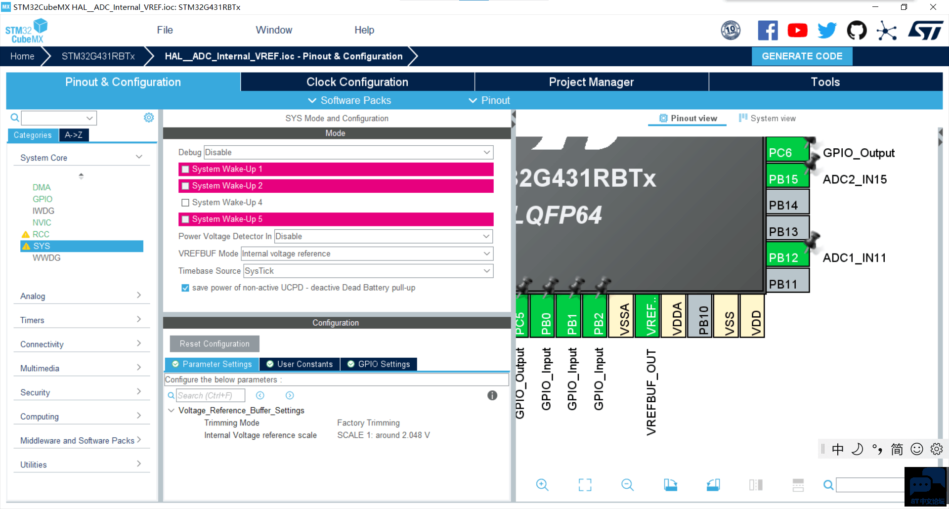Toggle input method Chinese/English mode
Image resolution: width=949 pixels, height=509 pixels.
tap(838, 449)
